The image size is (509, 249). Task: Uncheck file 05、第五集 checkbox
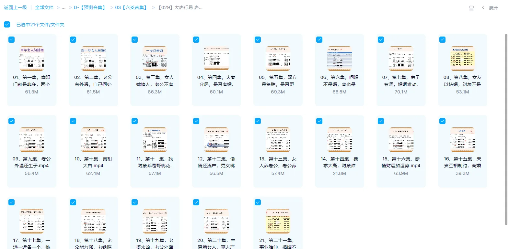pyautogui.click(x=258, y=39)
